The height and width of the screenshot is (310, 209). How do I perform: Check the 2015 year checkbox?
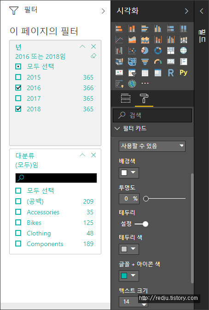click(x=18, y=77)
